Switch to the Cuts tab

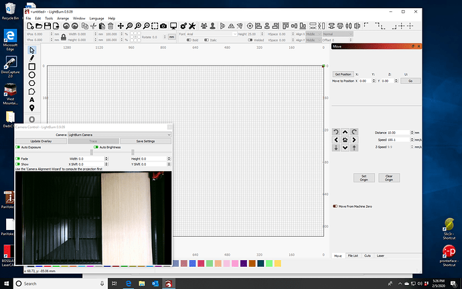pyautogui.click(x=368, y=255)
